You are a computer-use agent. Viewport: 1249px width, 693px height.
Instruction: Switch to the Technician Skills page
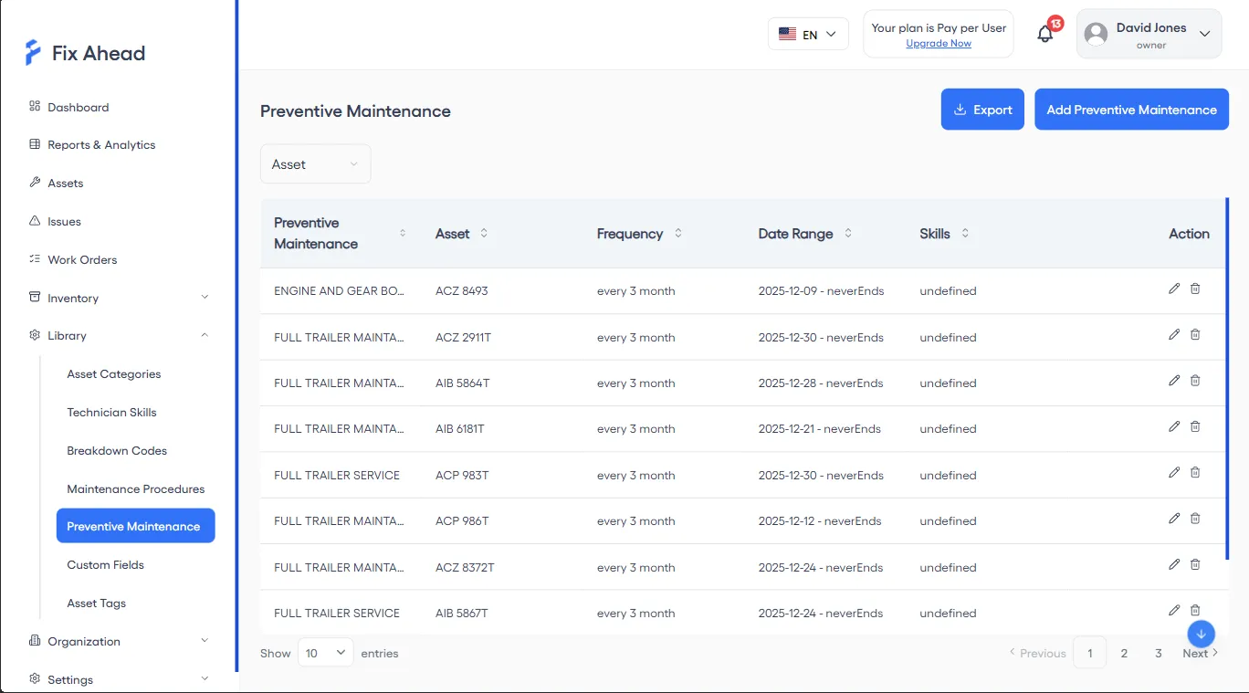111,412
